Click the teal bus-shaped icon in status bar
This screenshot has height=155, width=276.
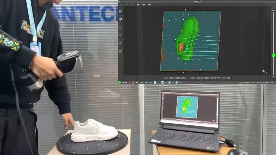coord(162,82)
